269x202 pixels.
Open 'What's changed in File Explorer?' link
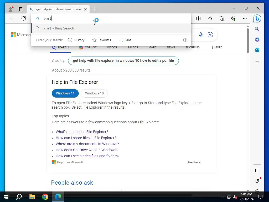point(82,132)
